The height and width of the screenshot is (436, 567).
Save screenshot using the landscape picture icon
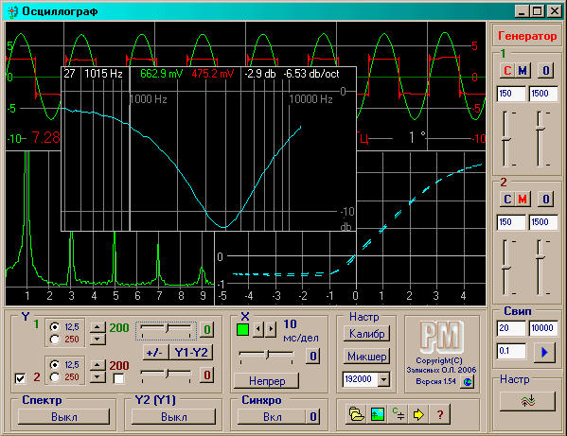click(377, 414)
